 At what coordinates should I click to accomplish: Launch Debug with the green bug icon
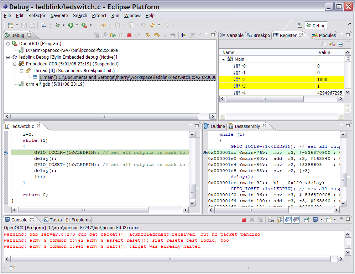[x=58, y=25]
